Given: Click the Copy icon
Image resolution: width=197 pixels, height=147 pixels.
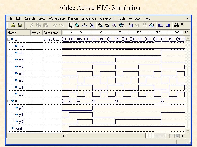Looking at the screenshot, I should (39, 25).
